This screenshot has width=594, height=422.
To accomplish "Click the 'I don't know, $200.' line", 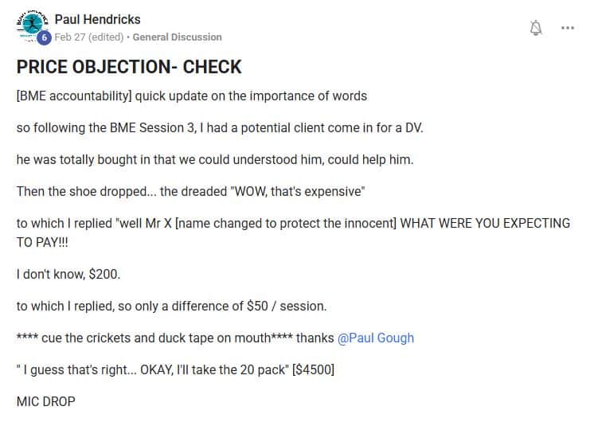I will tap(68, 274).
